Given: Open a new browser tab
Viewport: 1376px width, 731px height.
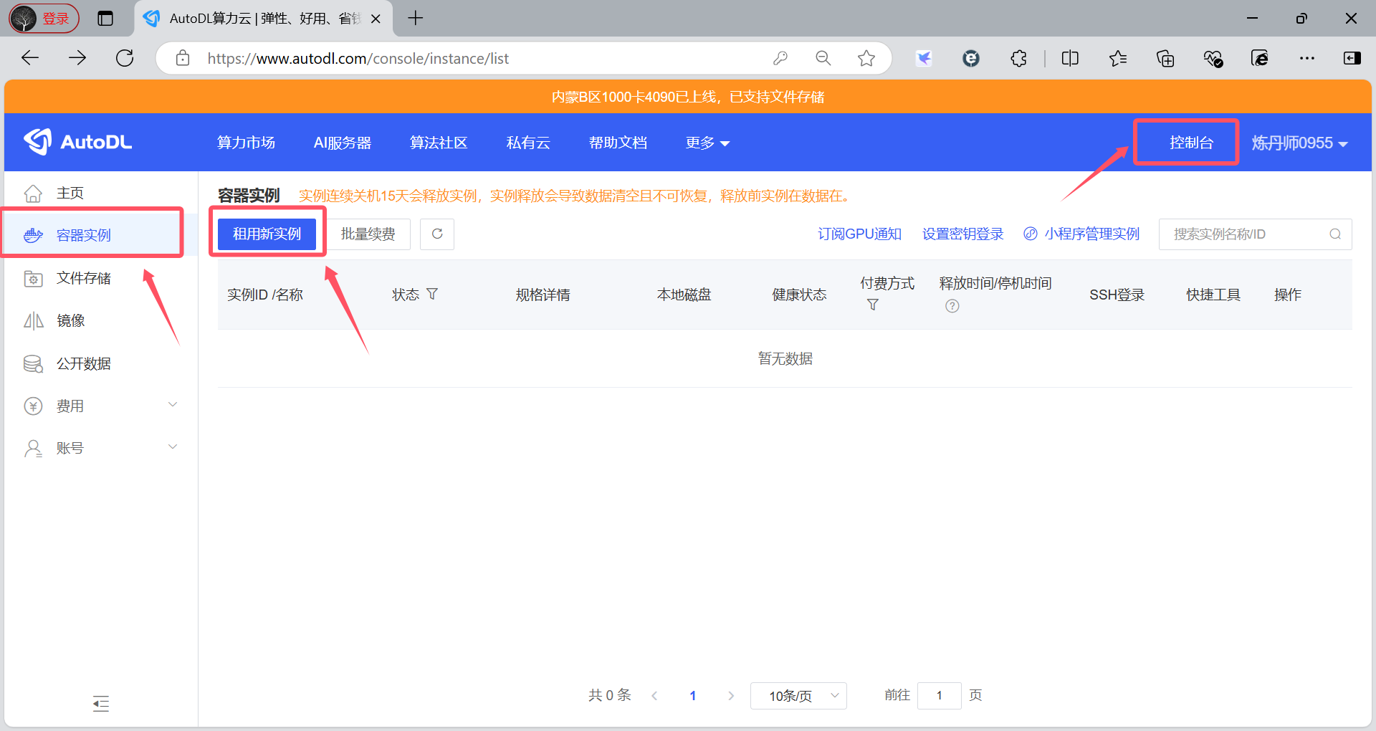Looking at the screenshot, I should click(x=415, y=19).
